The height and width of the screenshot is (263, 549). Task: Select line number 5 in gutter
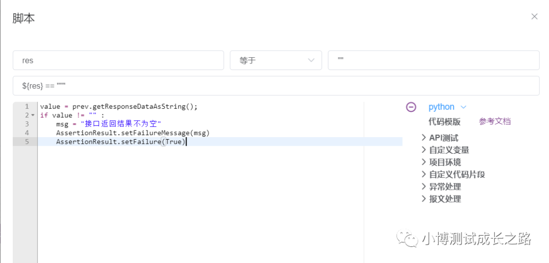point(27,142)
